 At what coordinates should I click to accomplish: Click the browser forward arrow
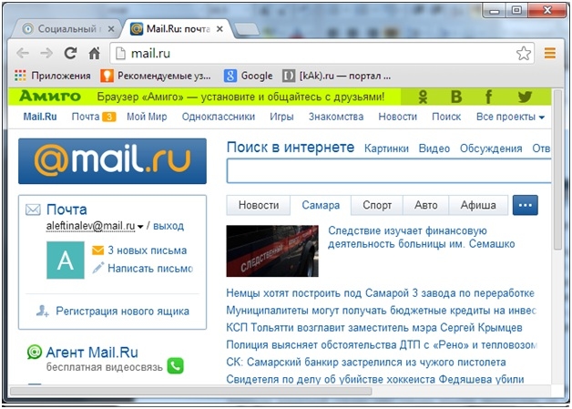46,53
